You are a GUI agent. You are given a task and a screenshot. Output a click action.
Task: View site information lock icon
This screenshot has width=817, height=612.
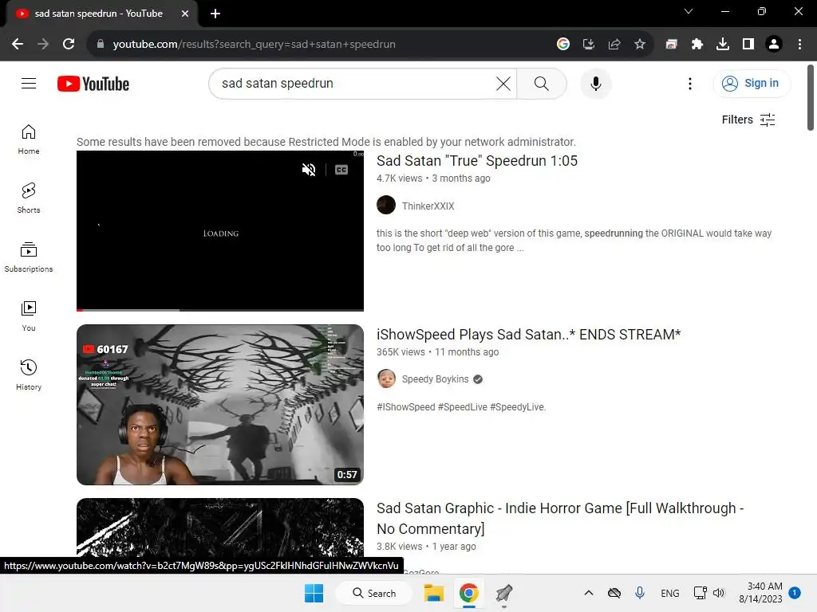point(101,45)
